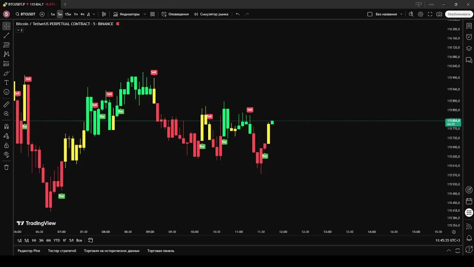Image resolution: width=474 pixels, height=267 pixels.
Task: Switch to the 1м timeframe
Action: coord(53,14)
